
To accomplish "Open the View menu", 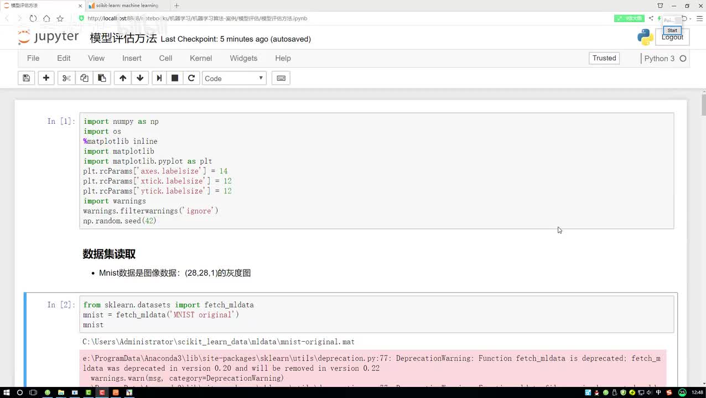I will pyautogui.click(x=96, y=58).
